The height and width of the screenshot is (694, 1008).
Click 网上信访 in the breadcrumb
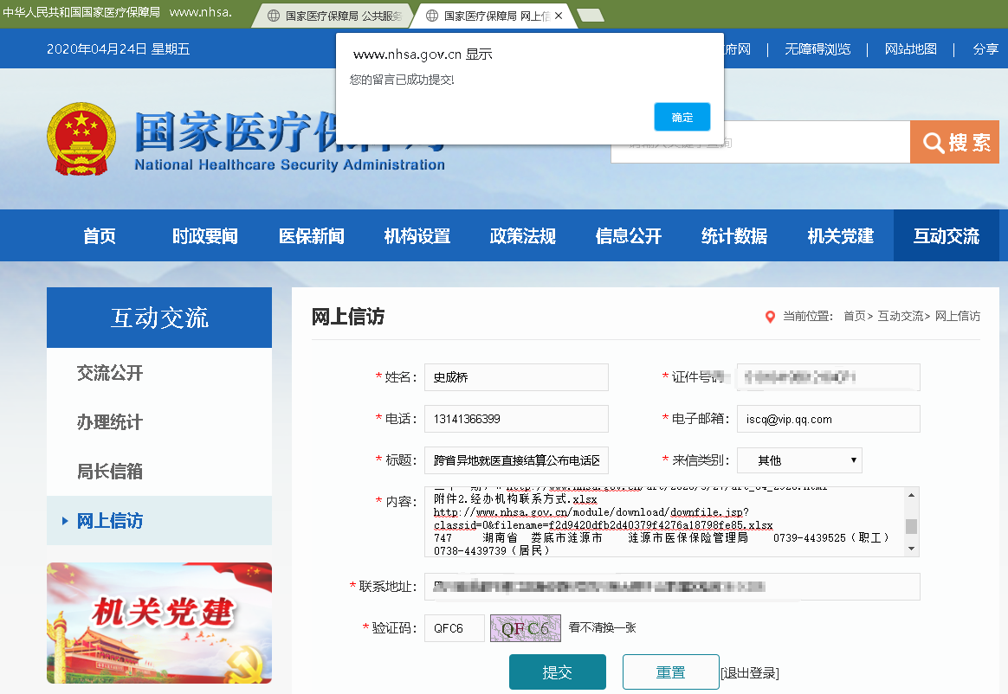pos(957,316)
